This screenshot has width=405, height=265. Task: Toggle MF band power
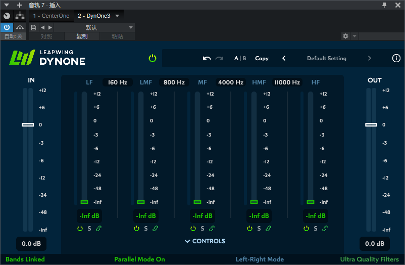pos(193,228)
